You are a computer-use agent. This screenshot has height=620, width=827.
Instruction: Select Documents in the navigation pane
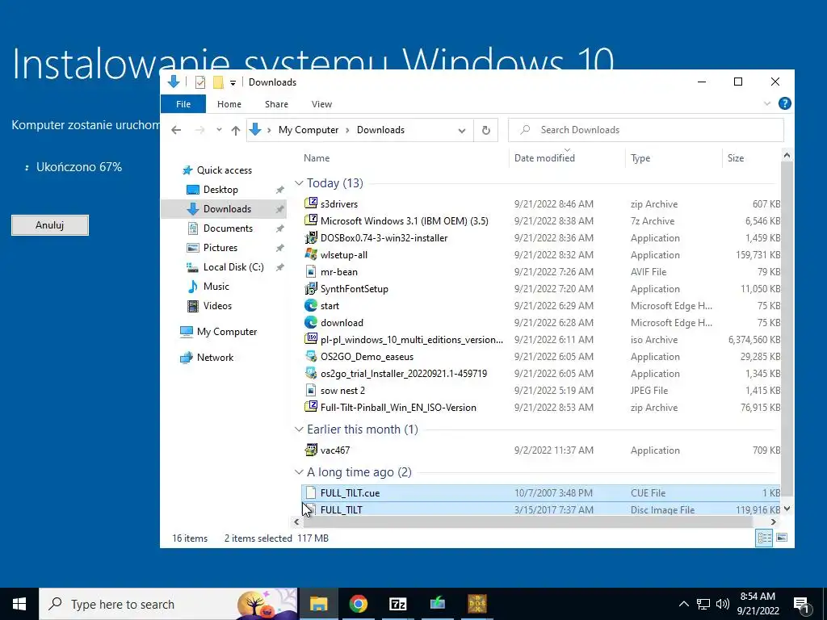pos(228,228)
